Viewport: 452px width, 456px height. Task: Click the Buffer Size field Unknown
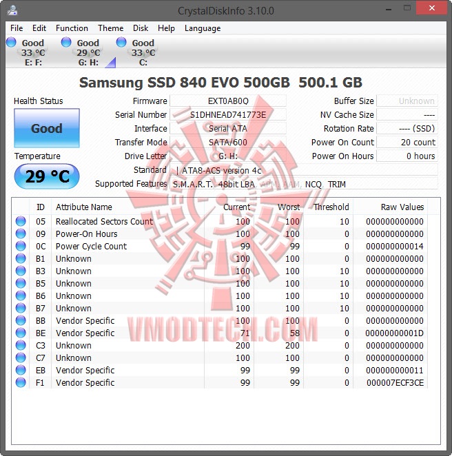tap(407, 101)
